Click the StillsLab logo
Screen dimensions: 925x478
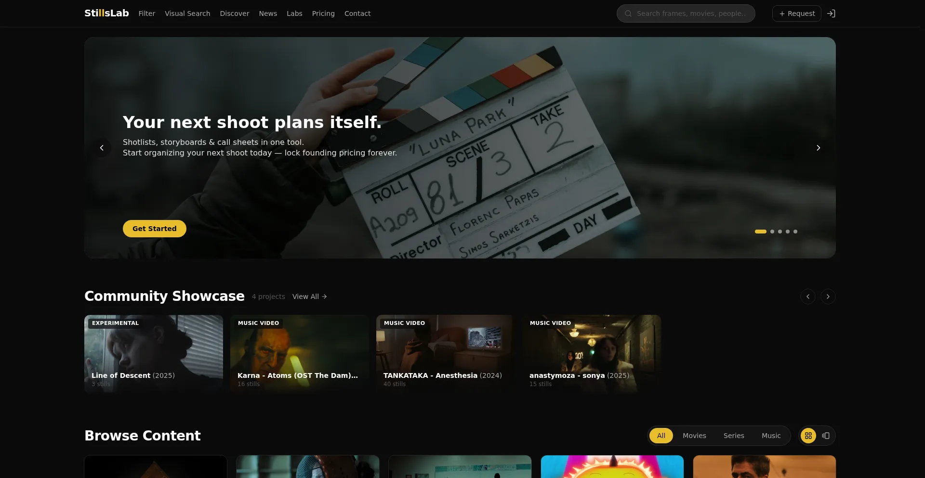[106, 13]
